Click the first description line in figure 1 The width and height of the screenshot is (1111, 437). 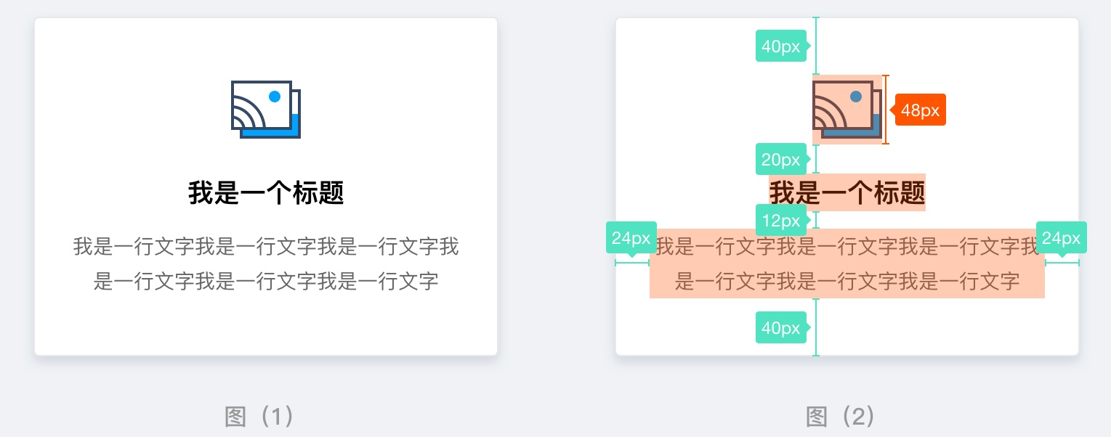[266, 247]
